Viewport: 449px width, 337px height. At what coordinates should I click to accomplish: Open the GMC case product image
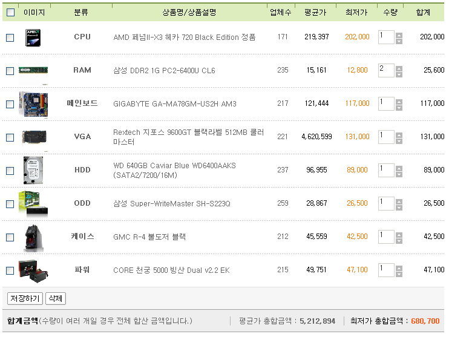(33, 237)
